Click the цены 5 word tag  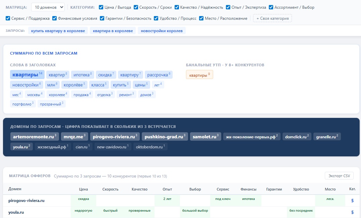click(141, 85)
